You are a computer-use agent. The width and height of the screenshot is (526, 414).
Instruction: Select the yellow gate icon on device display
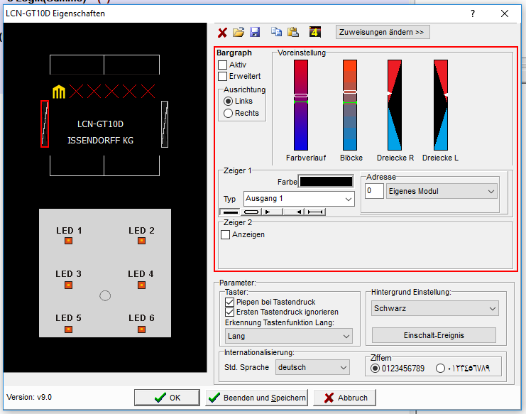60,91
